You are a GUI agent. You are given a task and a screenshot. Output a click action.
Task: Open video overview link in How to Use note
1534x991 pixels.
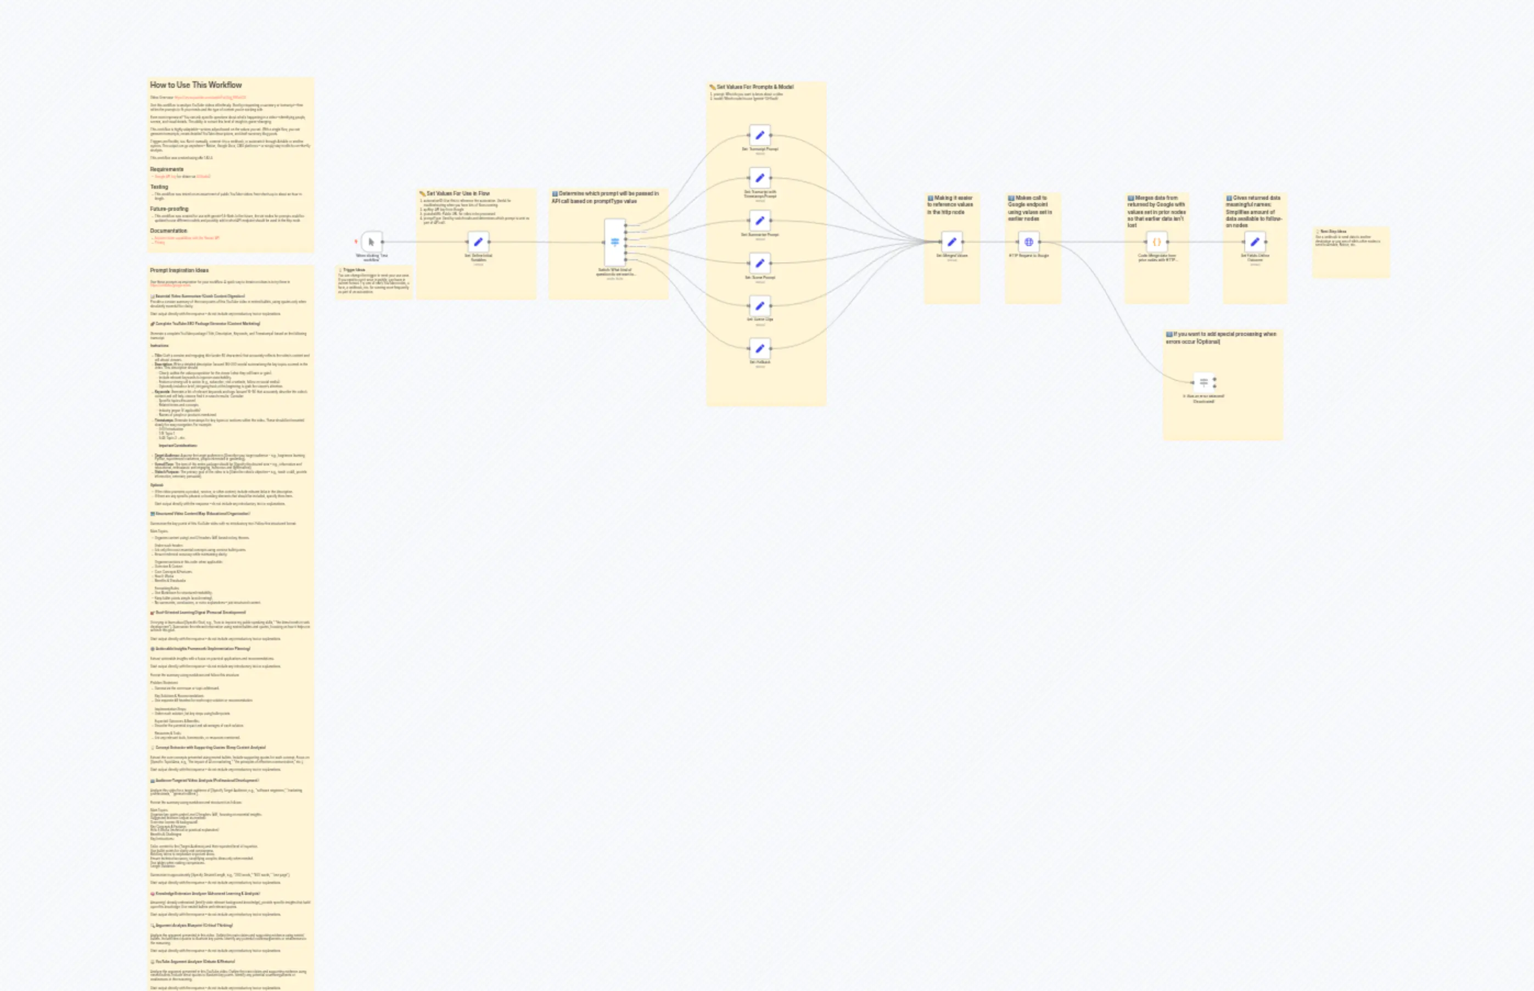[210, 98]
